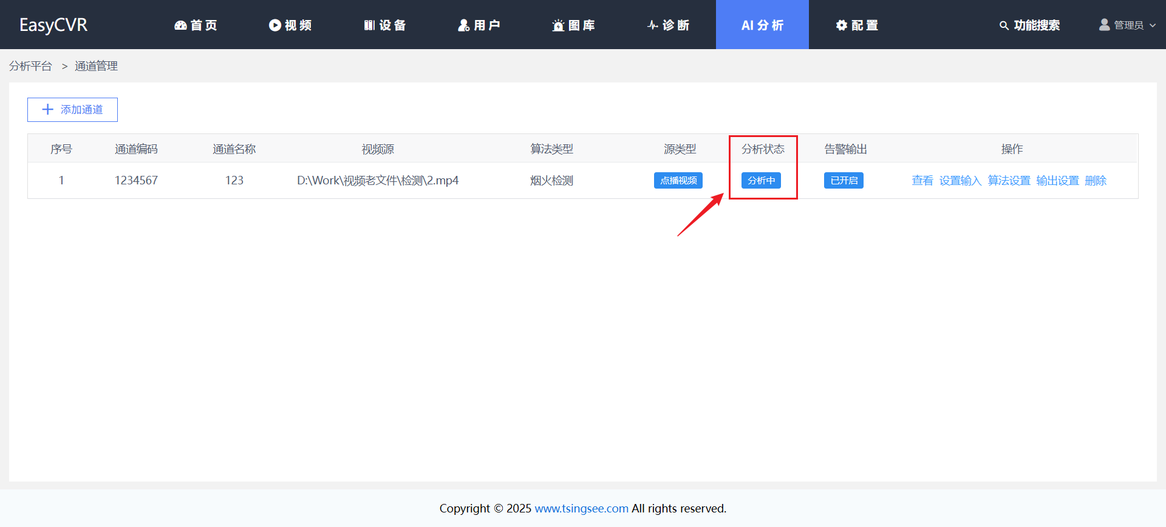Delete the channel via 删除

1096,181
